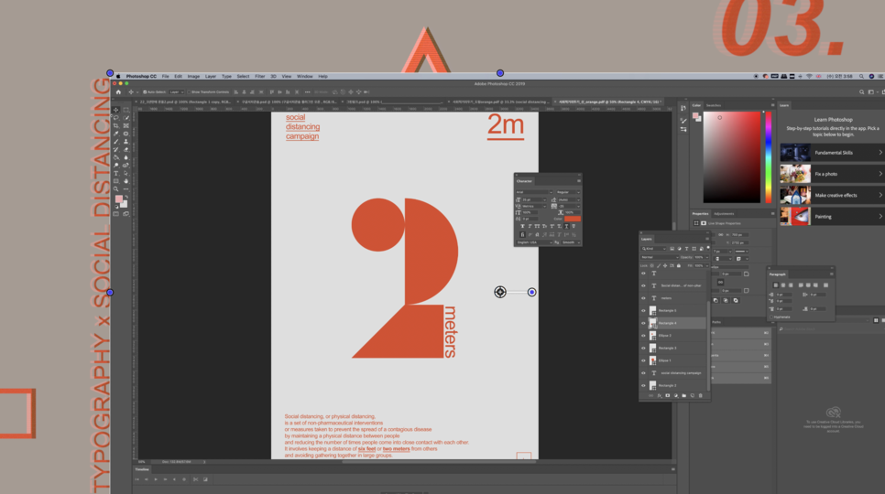Hide the meters text layer
This screenshot has height=494, width=885.
tap(643, 298)
